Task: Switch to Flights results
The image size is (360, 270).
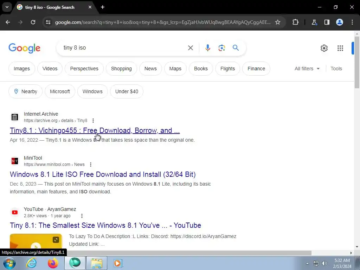Action: click(x=227, y=69)
